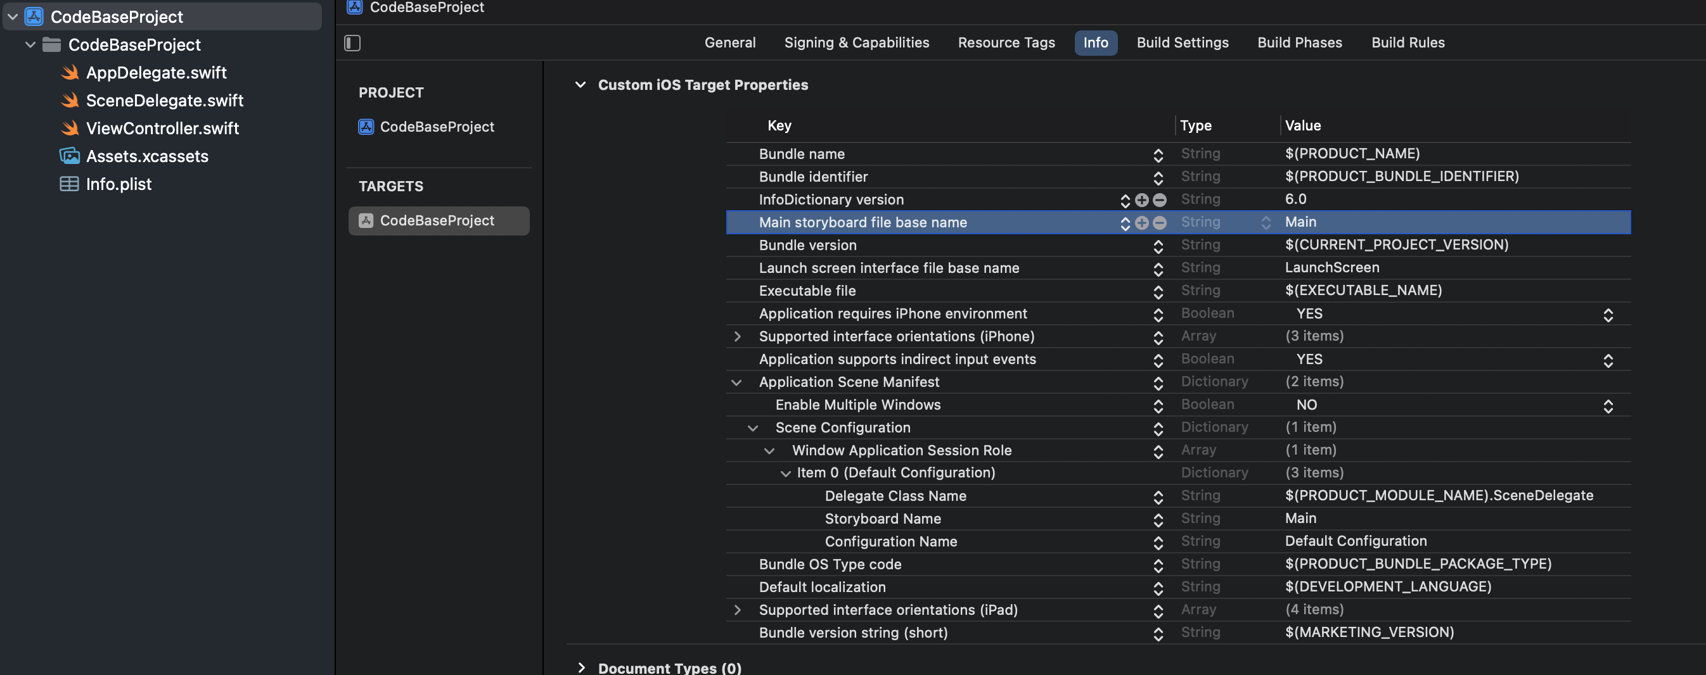This screenshot has width=1706, height=675.
Task: Open key stepper for Bundle version row
Action: 1158,246
